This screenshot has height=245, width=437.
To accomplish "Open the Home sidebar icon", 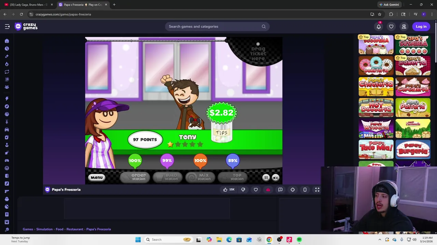I will point(7,41).
